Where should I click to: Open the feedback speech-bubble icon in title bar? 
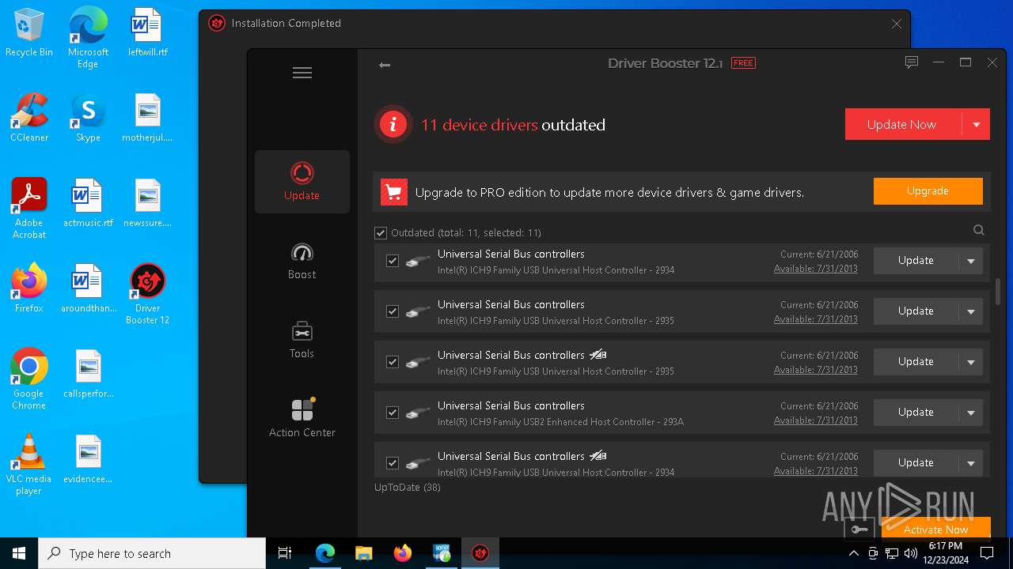[x=912, y=62]
